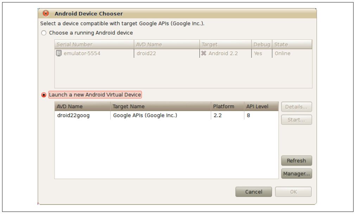Viewport: 356px width, 214px height.
Task: Open AVD Details... button
Action: [297, 107]
